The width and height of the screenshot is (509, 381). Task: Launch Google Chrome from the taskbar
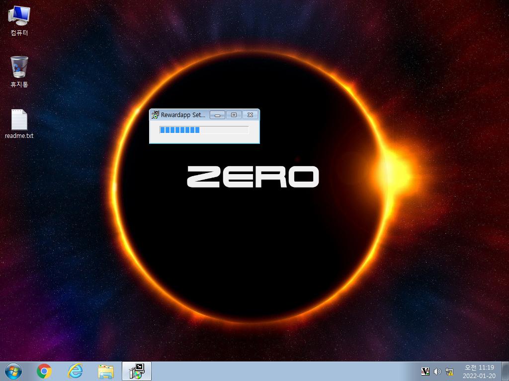click(x=44, y=371)
